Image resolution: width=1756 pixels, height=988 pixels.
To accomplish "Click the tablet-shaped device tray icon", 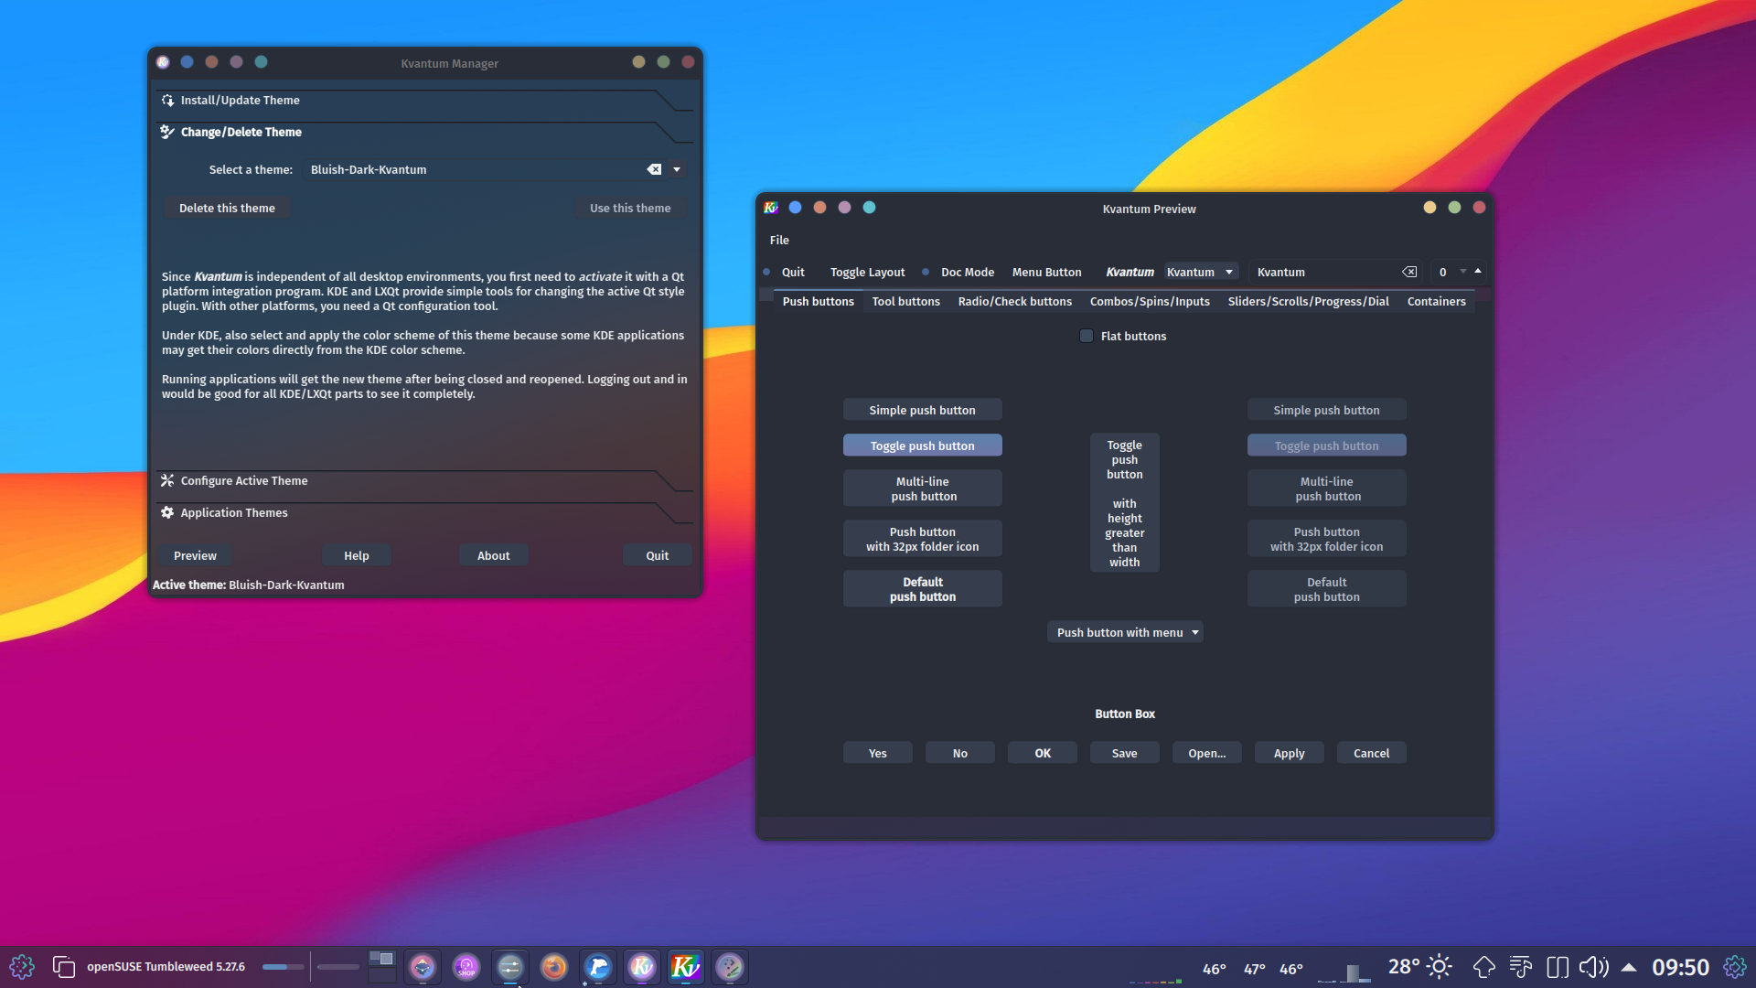I will (x=1558, y=967).
